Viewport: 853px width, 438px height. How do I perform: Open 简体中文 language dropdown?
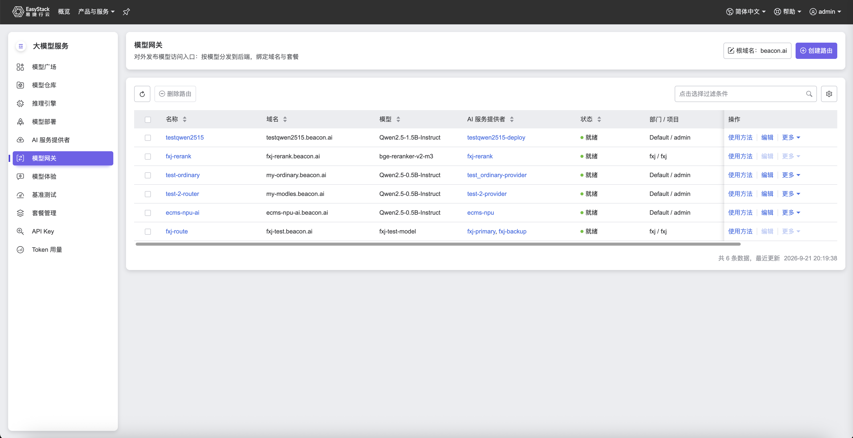[746, 12]
